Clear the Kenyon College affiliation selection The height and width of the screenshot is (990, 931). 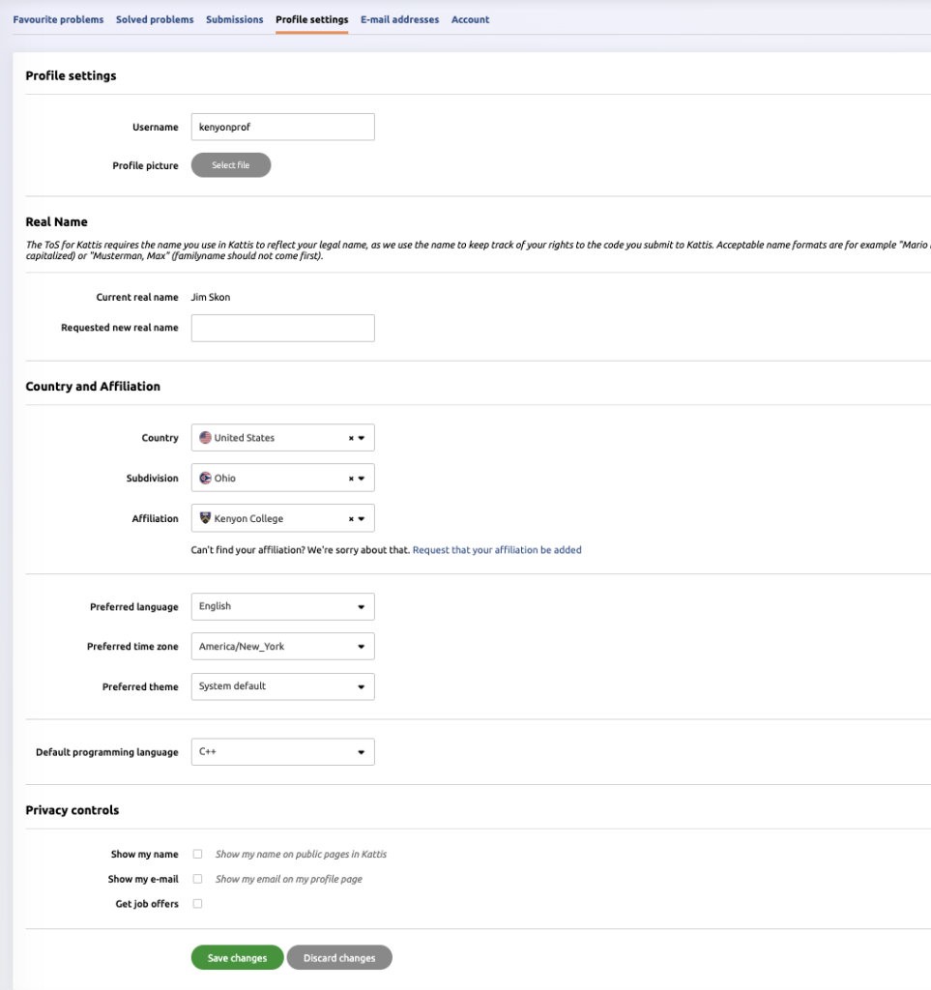pos(351,519)
